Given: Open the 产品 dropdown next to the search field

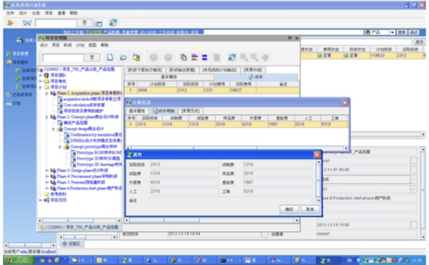Looking at the screenshot, I should (392, 32).
